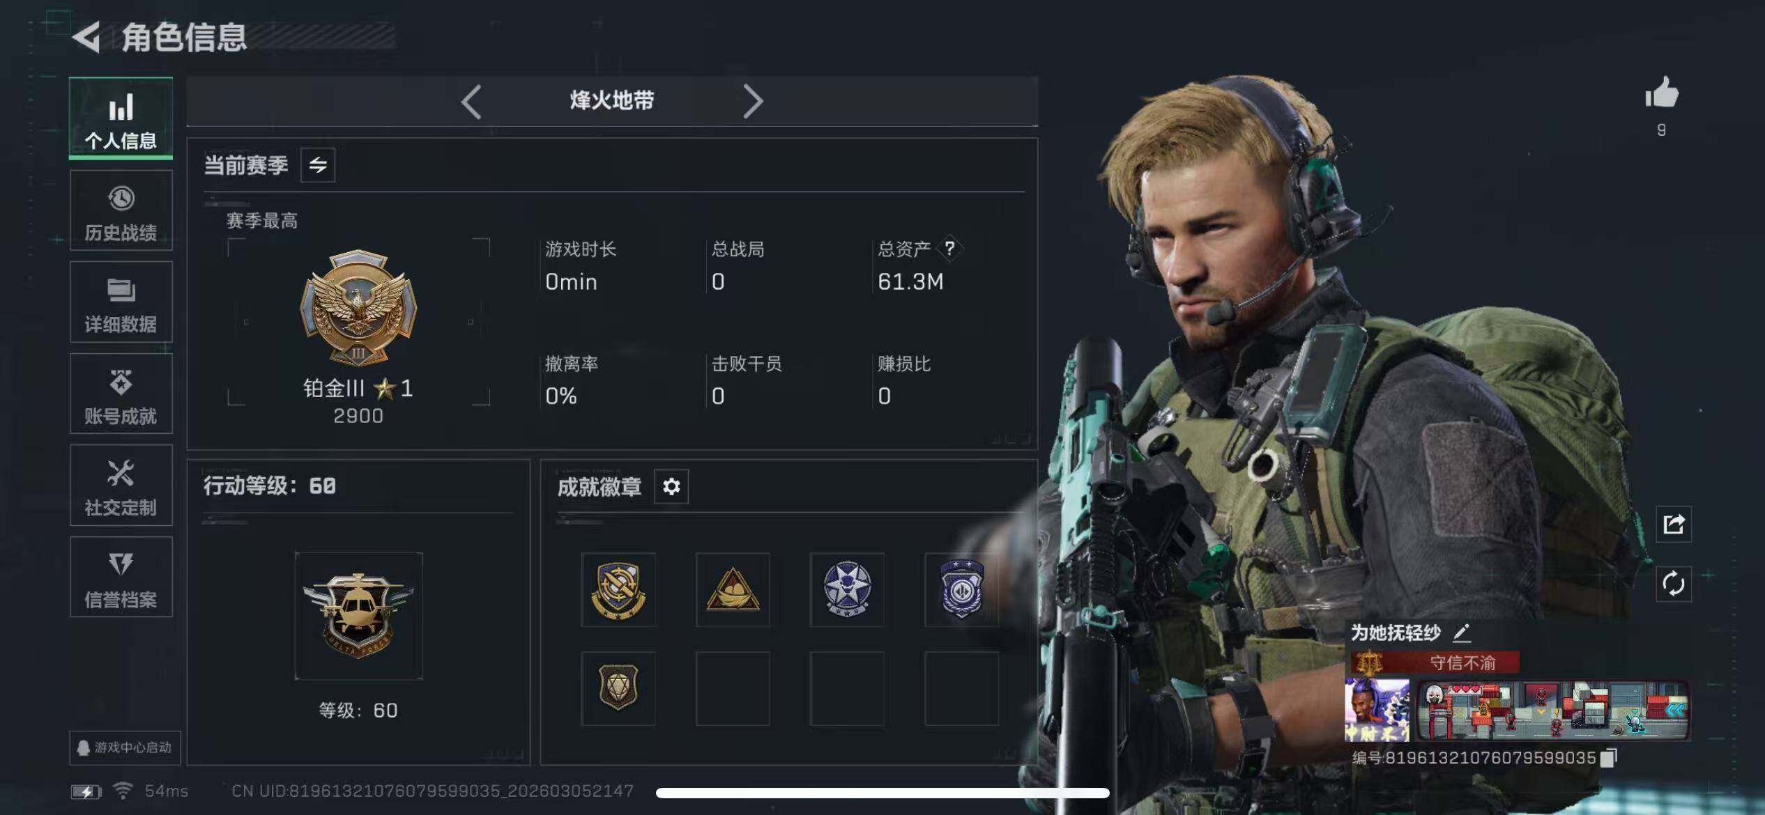Open the 详细数据 tab

click(121, 302)
